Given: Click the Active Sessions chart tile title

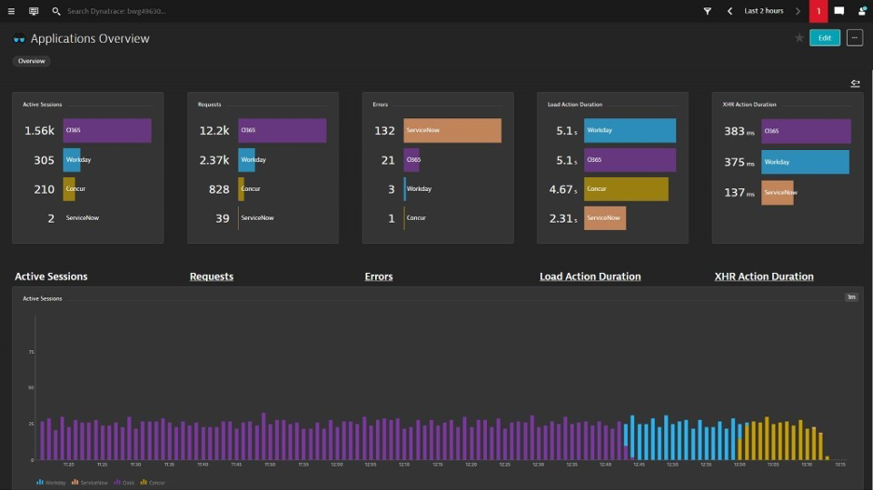Looking at the screenshot, I should pyautogui.click(x=42, y=299).
